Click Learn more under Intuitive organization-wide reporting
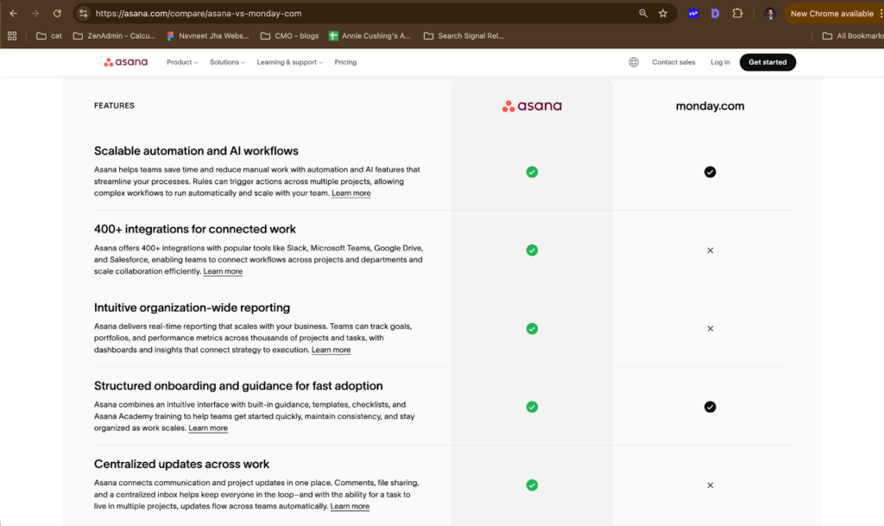Viewport: 884px width, 526px height. (x=331, y=350)
